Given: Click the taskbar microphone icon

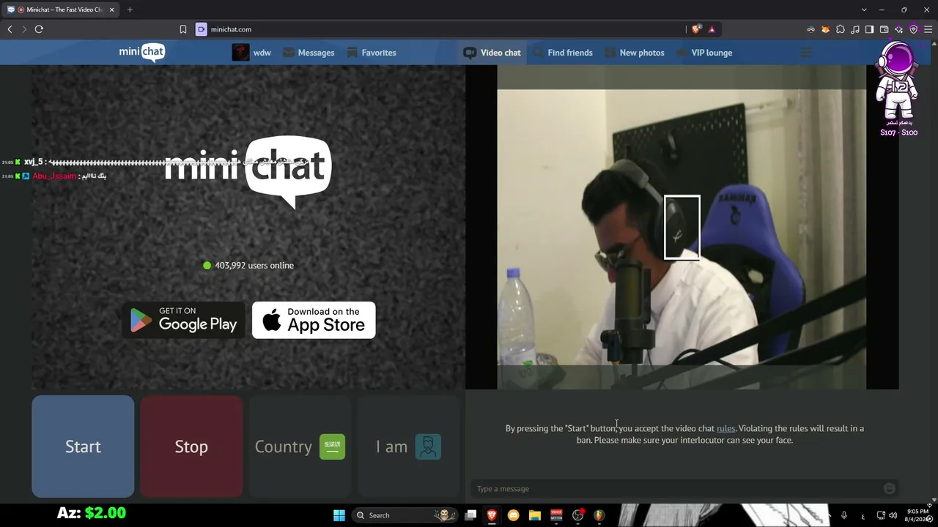Looking at the screenshot, I should coord(844,515).
